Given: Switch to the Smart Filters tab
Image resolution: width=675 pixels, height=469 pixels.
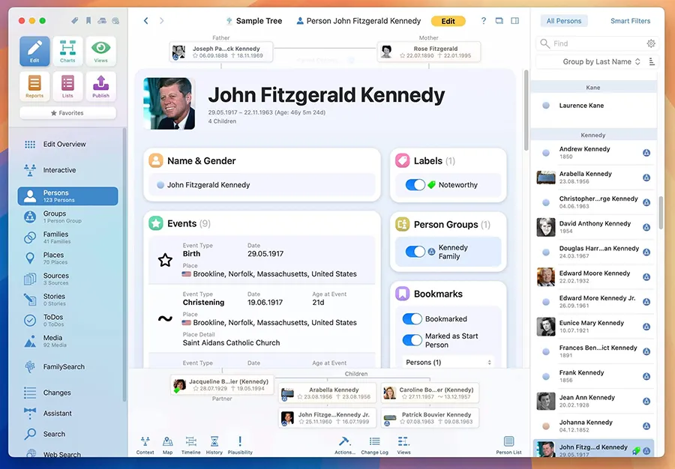Looking at the screenshot, I should [630, 21].
